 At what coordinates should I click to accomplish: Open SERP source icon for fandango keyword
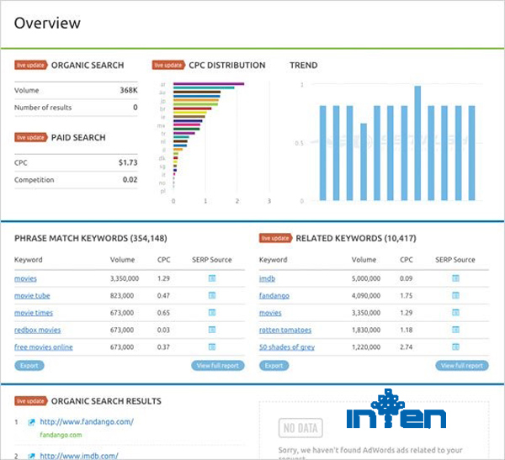pyautogui.click(x=455, y=295)
